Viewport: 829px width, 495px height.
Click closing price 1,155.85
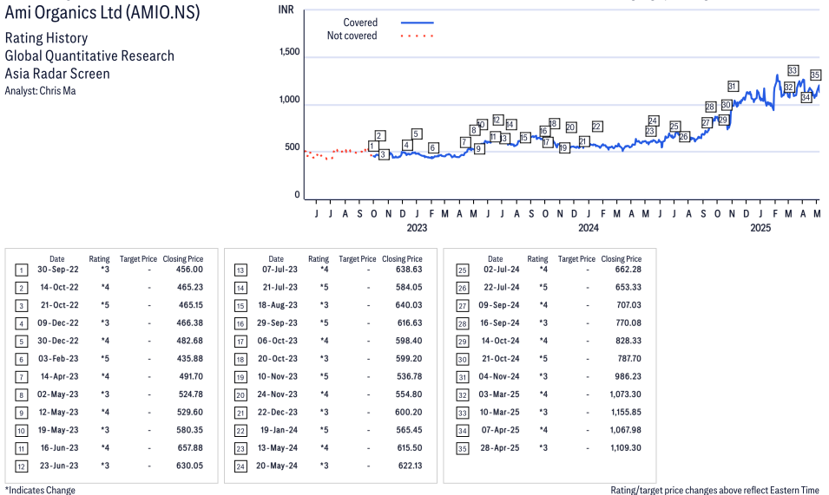coord(626,412)
